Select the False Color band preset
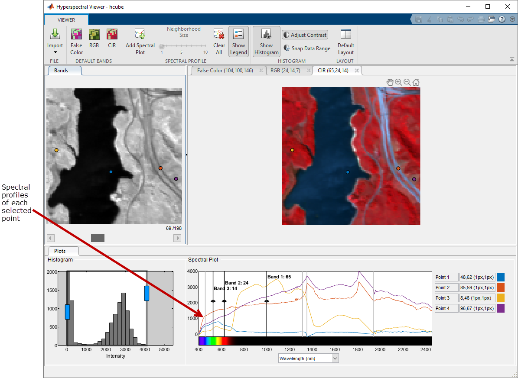 76,35
